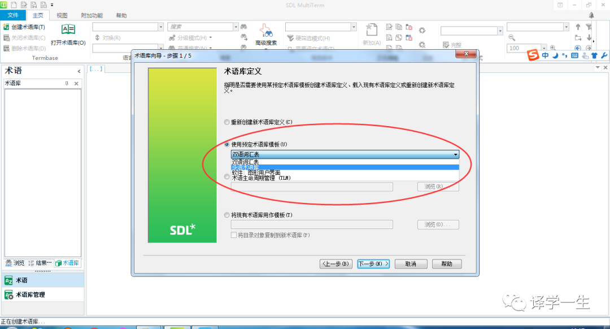The width and height of the screenshot is (610, 329).
Task: Click the zoom out magnifier icon in ribbon
Action: tap(512, 37)
